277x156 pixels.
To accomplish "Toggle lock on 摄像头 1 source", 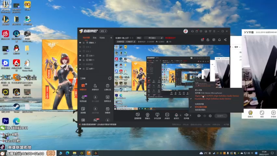I will click(83, 43).
